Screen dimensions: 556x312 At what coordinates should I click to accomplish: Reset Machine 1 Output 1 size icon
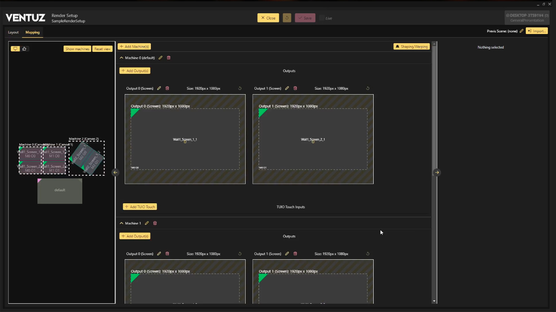(368, 254)
